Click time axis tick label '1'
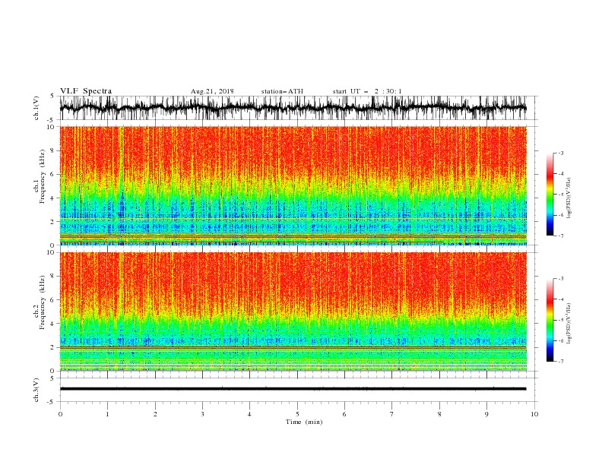This screenshot has width=602, height=465. pos(107,414)
